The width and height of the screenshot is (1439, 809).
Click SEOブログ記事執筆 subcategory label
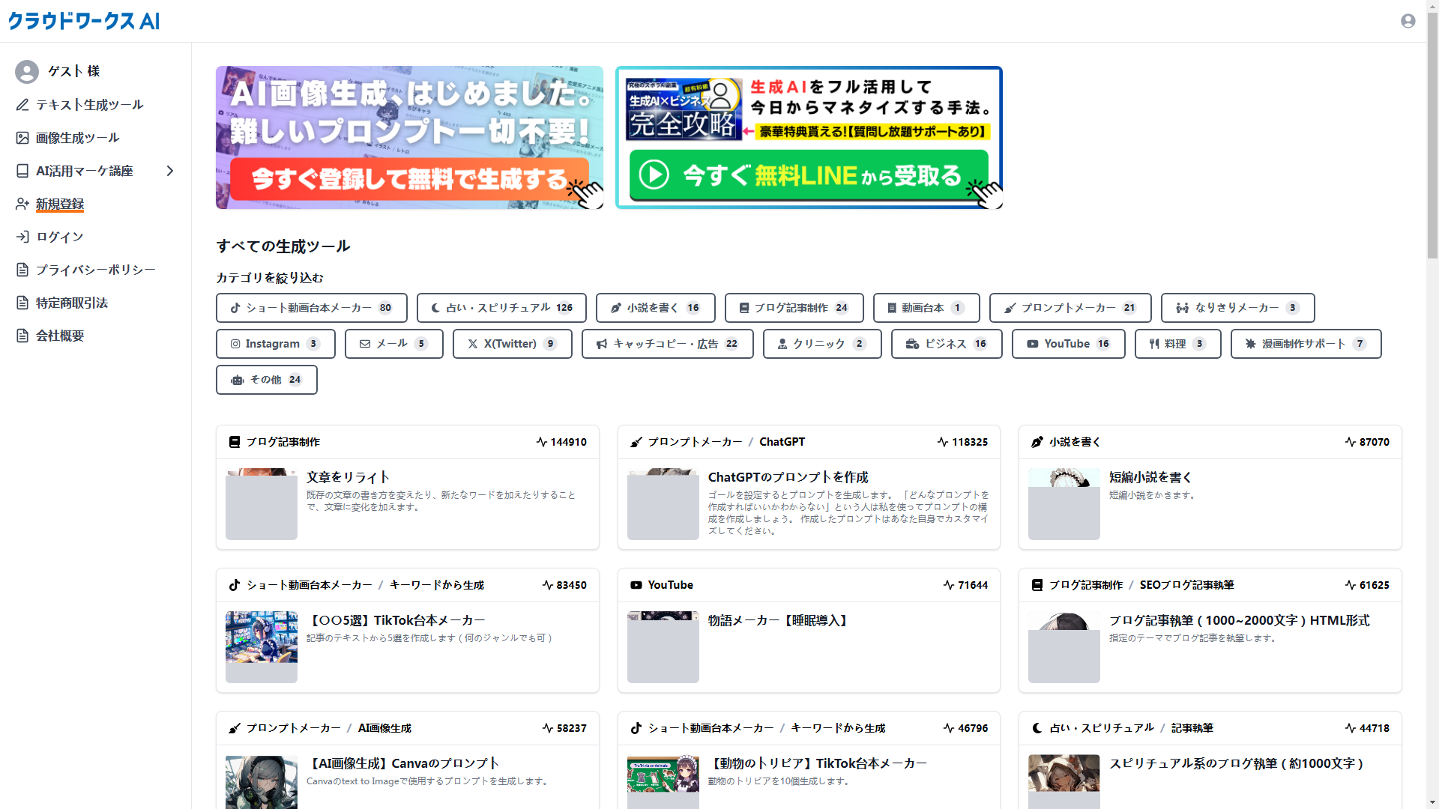(x=1186, y=585)
